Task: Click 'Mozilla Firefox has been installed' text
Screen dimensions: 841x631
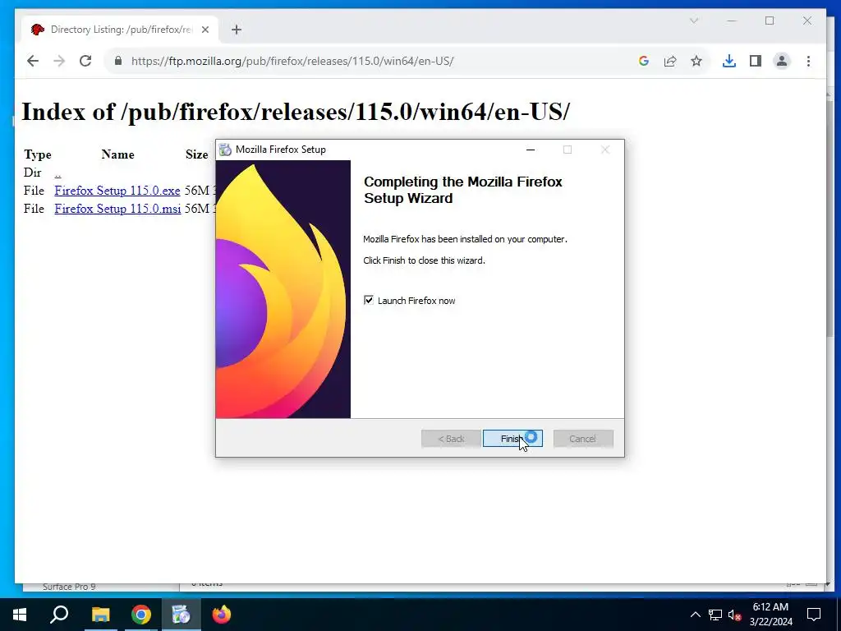Action: [x=465, y=239]
